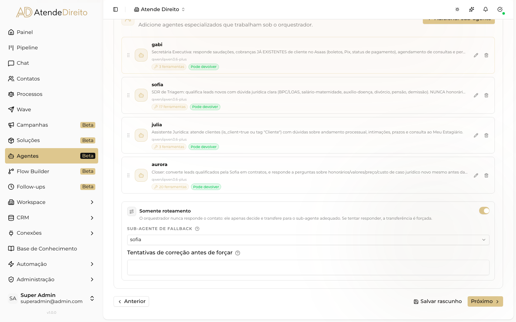
Task: Focus the correction attempts input field
Action: pyautogui.click(x=308, y=268)
